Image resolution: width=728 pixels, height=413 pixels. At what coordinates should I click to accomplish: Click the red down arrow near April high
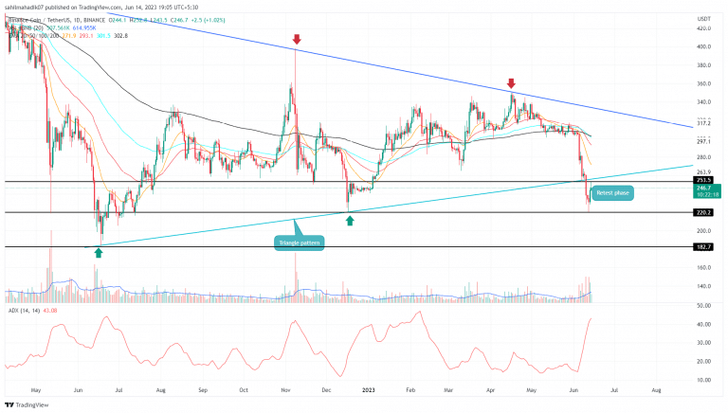pyautogui.click(x=512, y=83)
